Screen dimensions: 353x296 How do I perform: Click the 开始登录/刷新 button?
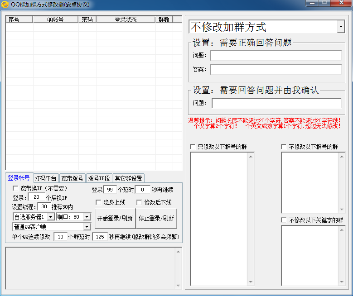[115, 218]
